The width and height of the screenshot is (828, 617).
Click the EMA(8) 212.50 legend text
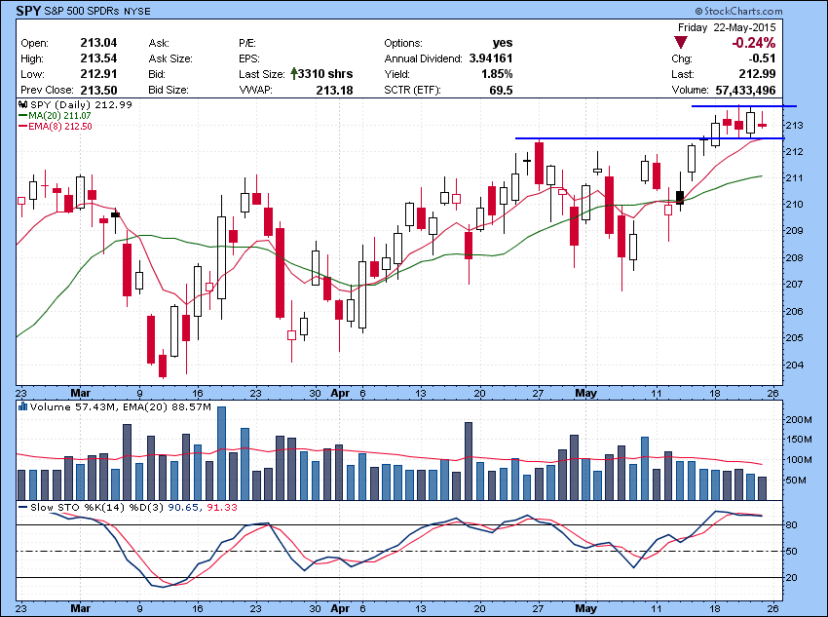click(x=60, y=127)
